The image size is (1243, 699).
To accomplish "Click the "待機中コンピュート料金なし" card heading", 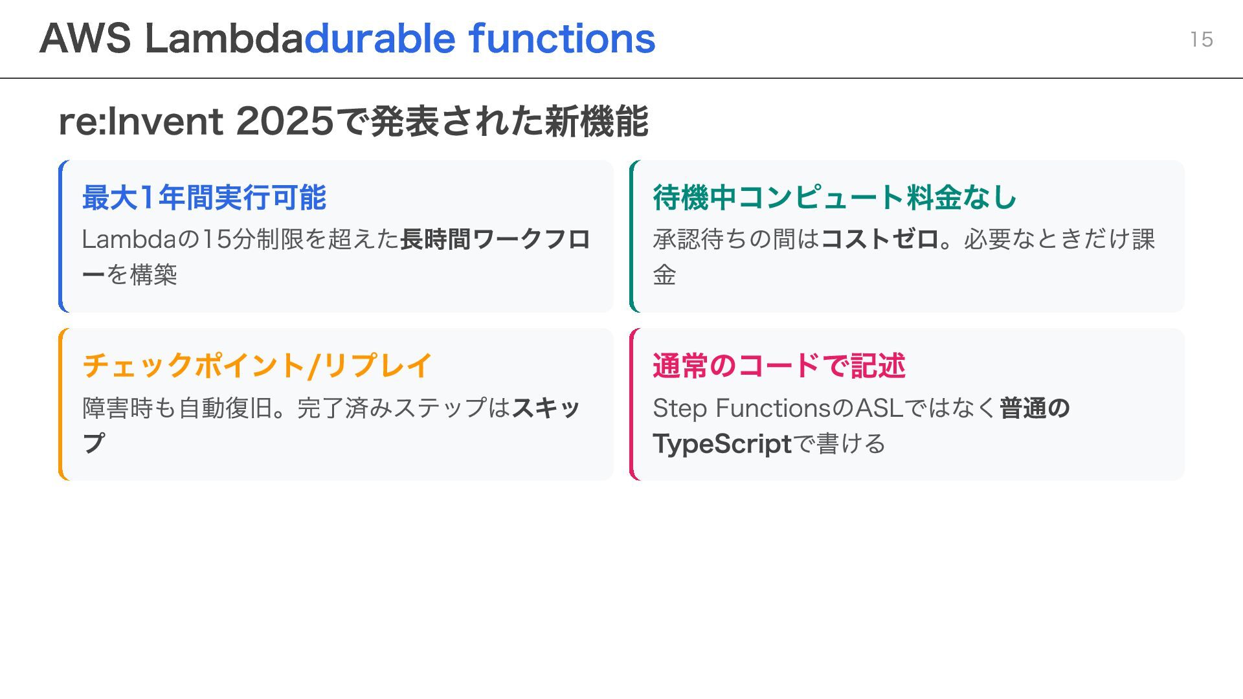I will pyautogui.click(x=834, y=197).
